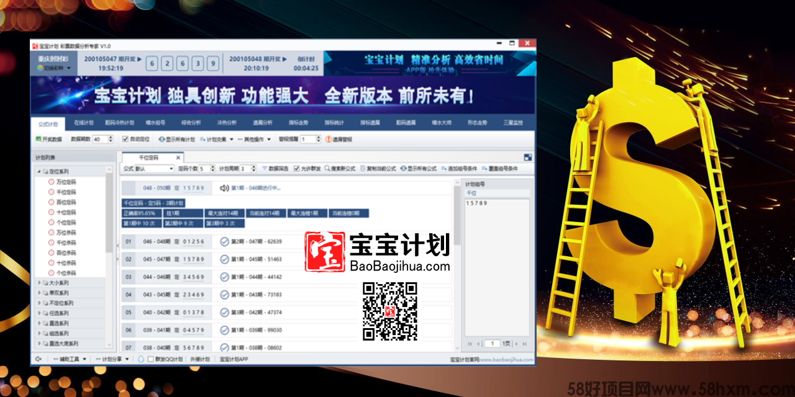Switch to the 三星监控 tab
The height and width of the screenshot is (397, 795).
tap(513, 123)
